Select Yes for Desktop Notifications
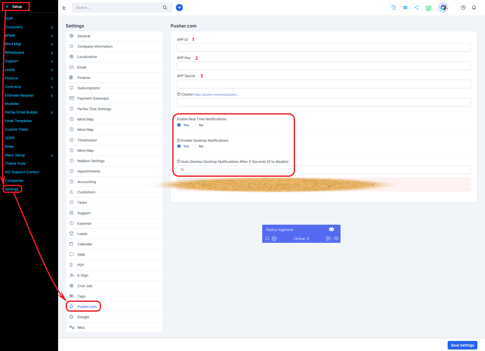This screenshot has width=485, height=351. pyautogui.click(x=179, y=146)
